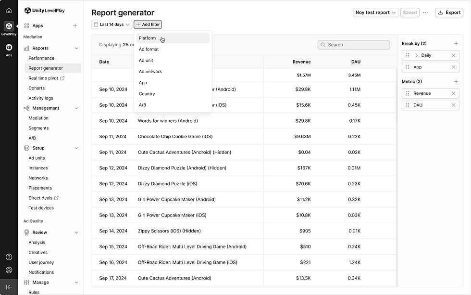Open the Ads icon in left rail

pyautogui.click(x=9, y=47)
